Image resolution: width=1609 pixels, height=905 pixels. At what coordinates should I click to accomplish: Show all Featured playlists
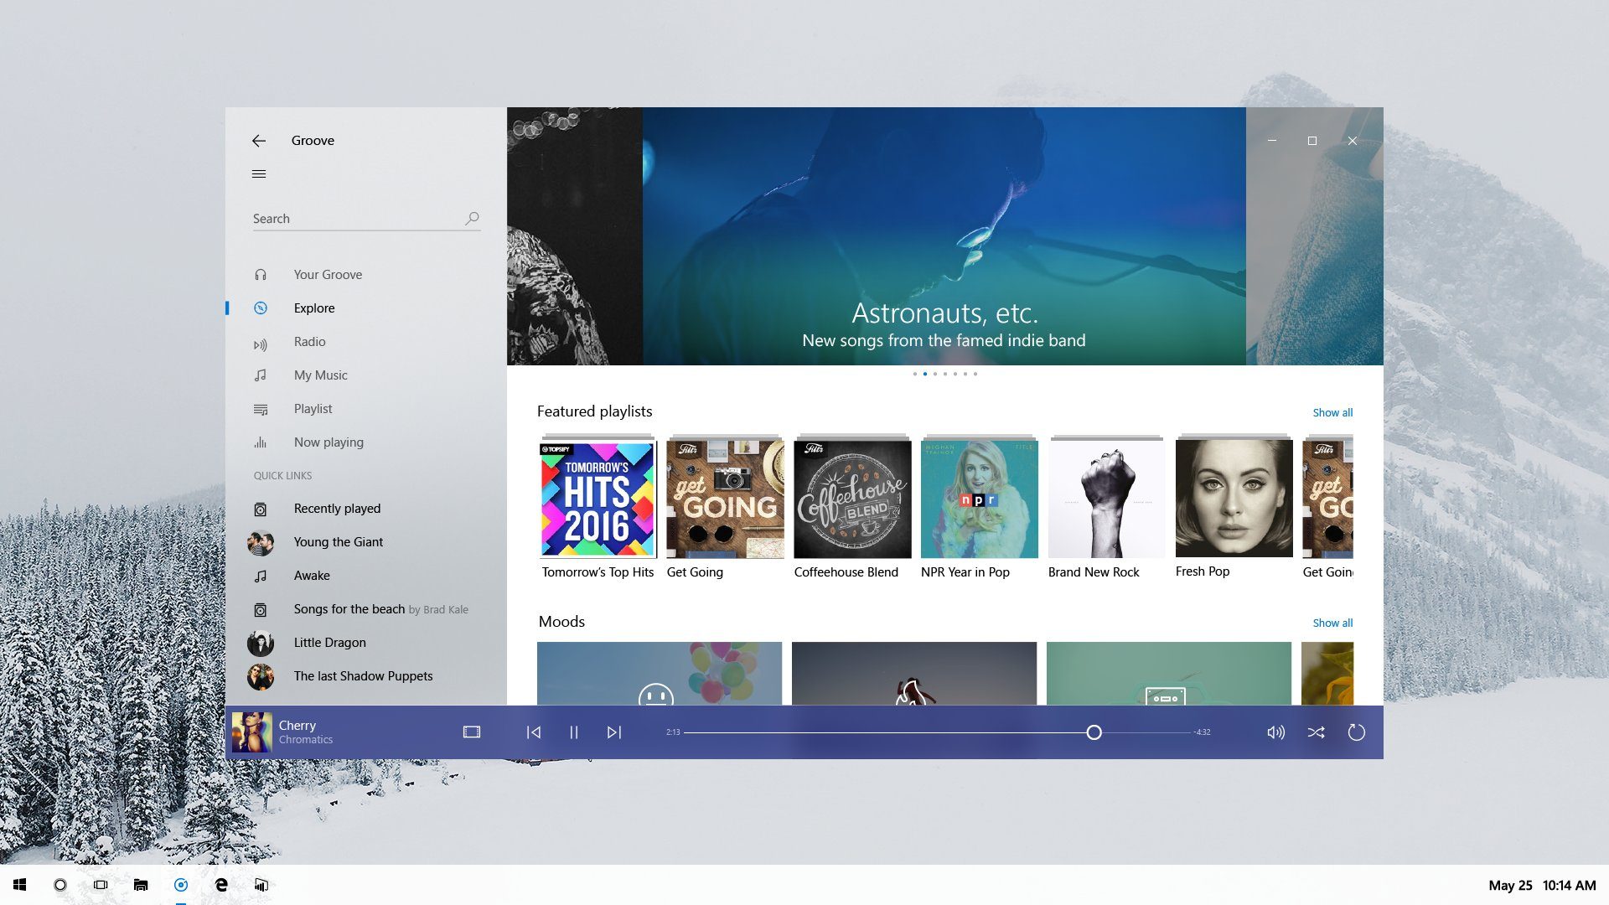[x=1332, y=412]
